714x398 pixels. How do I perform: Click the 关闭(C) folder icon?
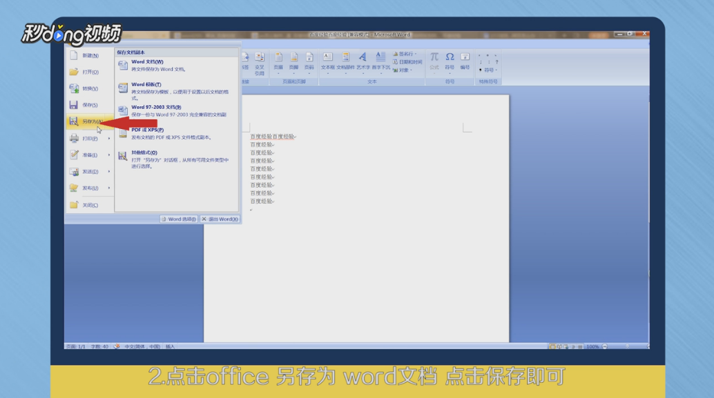pyautogui.click(x=74, y=205)
